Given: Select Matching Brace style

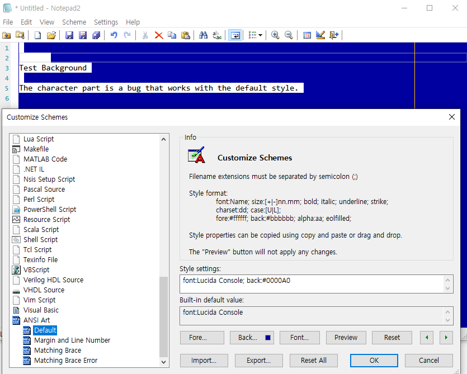Looking at the screenshot, I should [x=58, y=351].
